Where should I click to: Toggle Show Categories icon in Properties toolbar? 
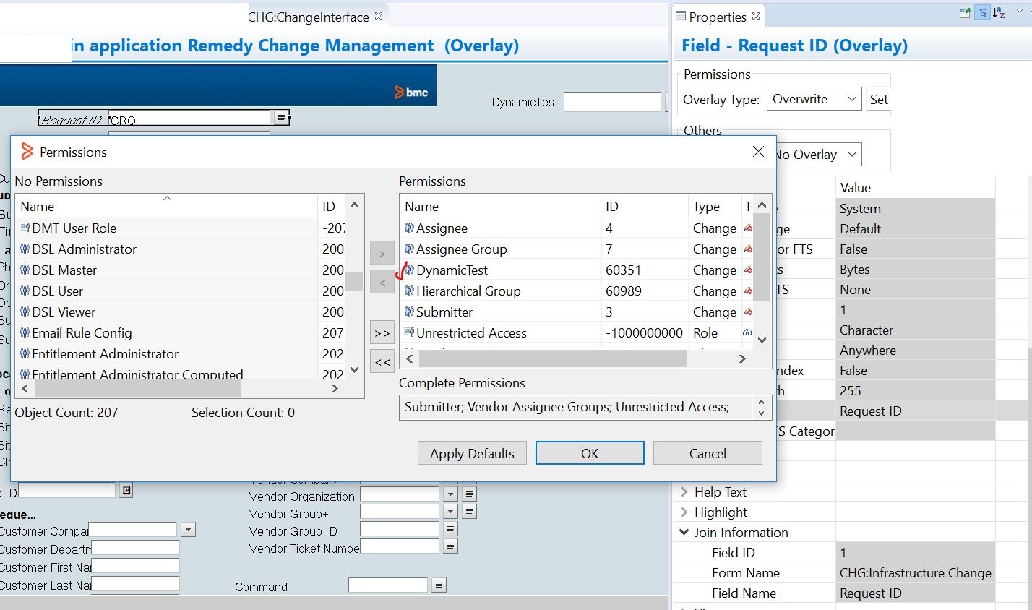pos(982,13)
